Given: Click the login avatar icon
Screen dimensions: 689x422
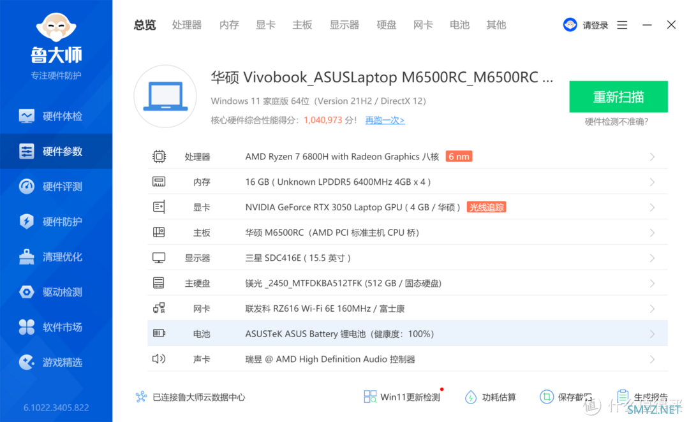Looking at the screenshot, I should click(570, 25).
